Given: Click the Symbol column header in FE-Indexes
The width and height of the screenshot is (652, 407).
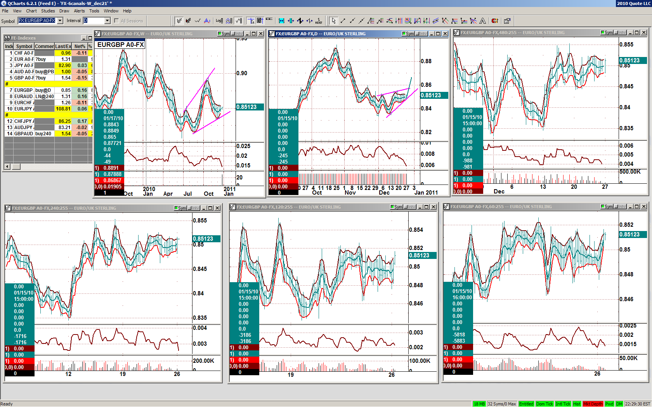Looking at the screenshot, I should [24, 46].
